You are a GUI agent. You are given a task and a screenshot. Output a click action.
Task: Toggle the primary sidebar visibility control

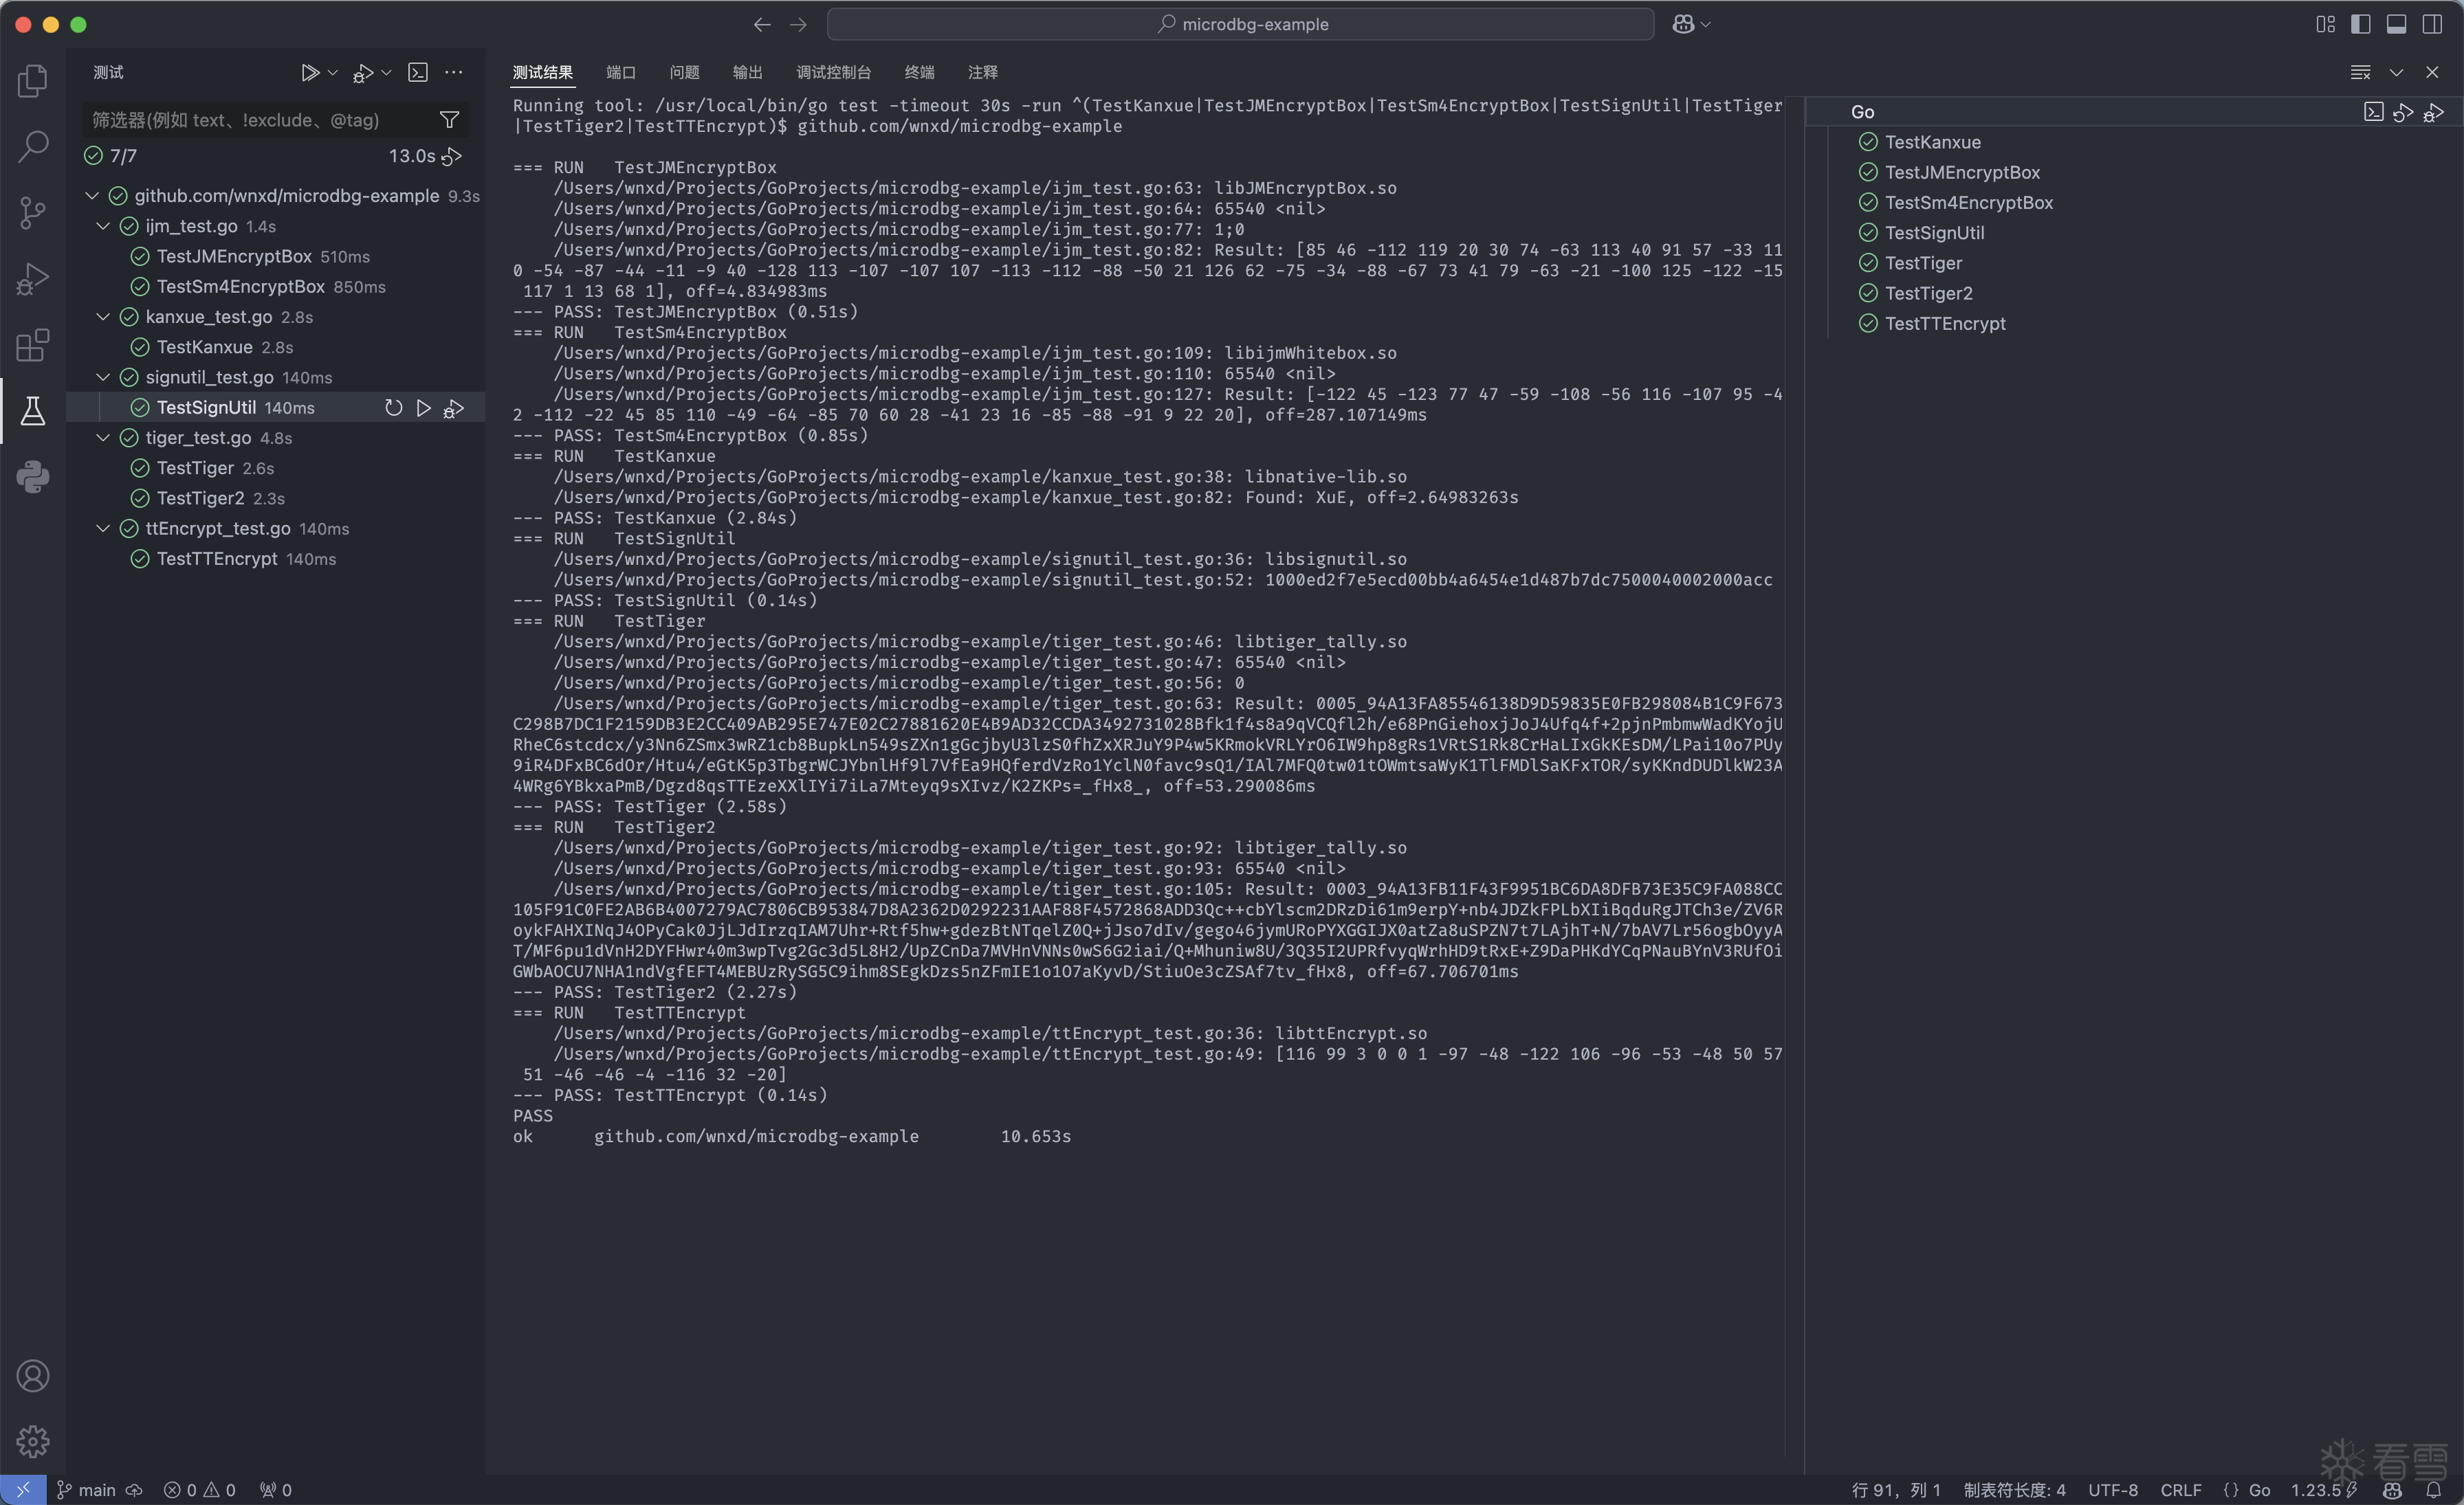(2362, 24)
